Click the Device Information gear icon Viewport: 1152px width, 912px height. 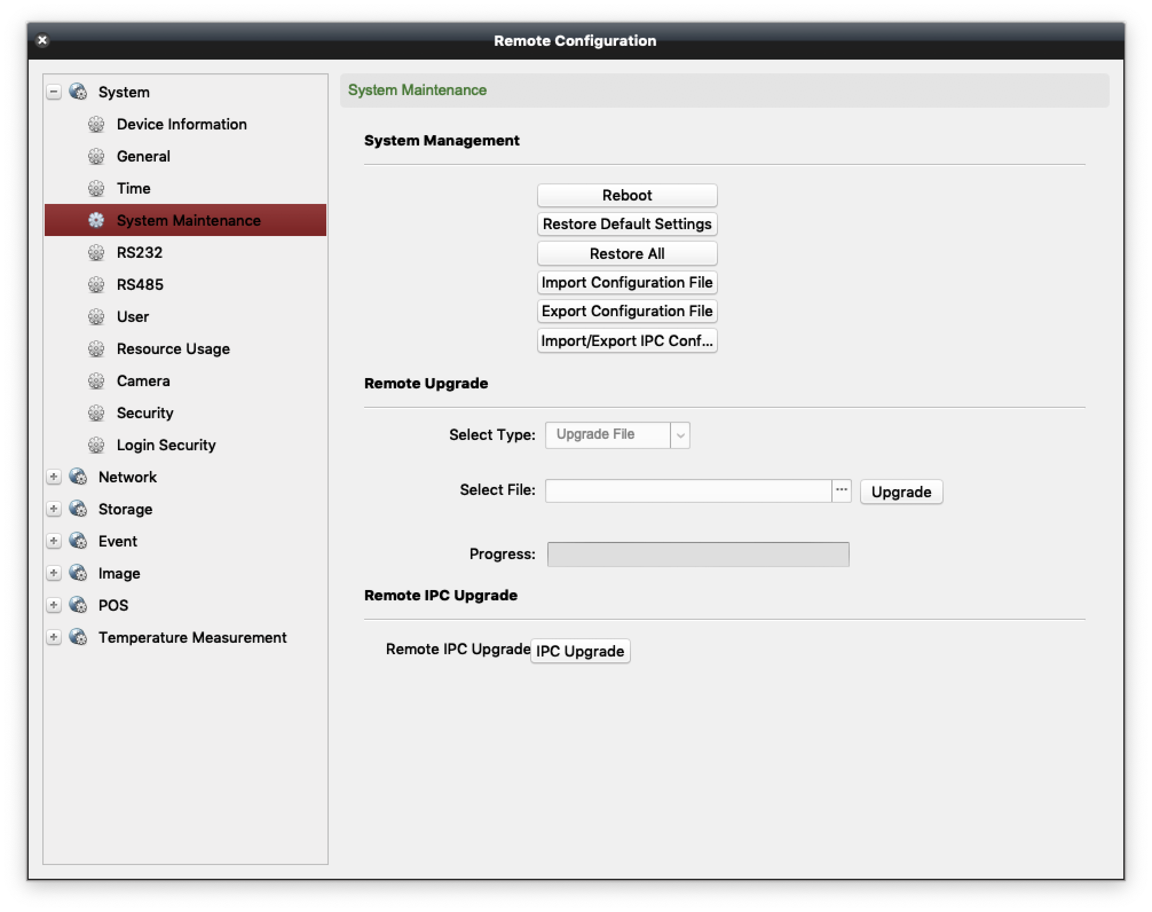click(97, 124)
